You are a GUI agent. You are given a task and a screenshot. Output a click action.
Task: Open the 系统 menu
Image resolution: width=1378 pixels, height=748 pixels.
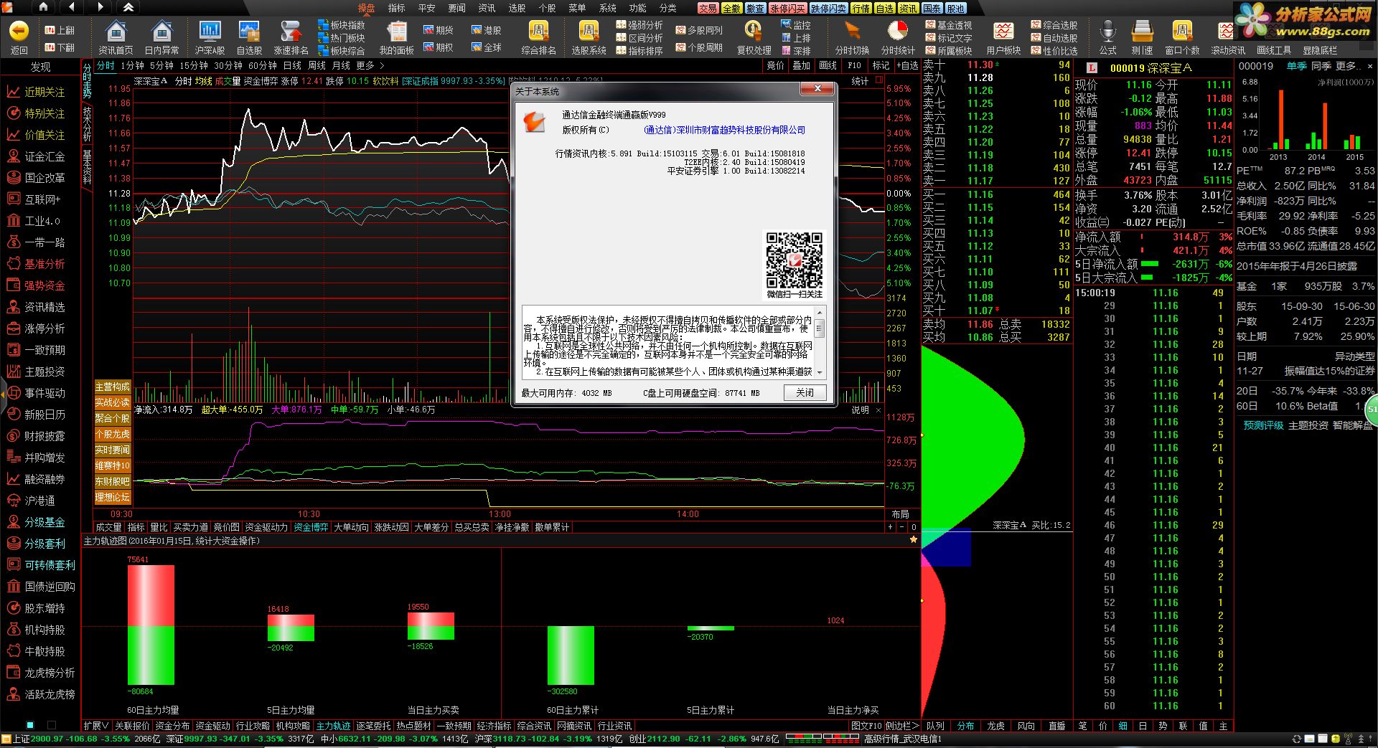coord(607,8)
